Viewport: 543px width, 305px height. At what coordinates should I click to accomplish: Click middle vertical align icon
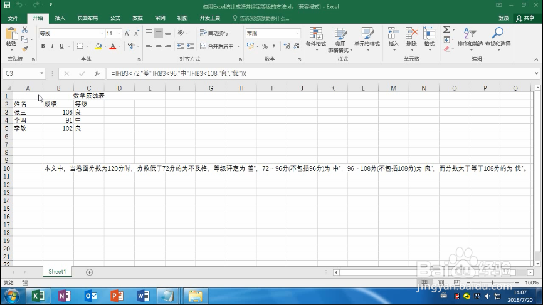click(x=158, y=33)
